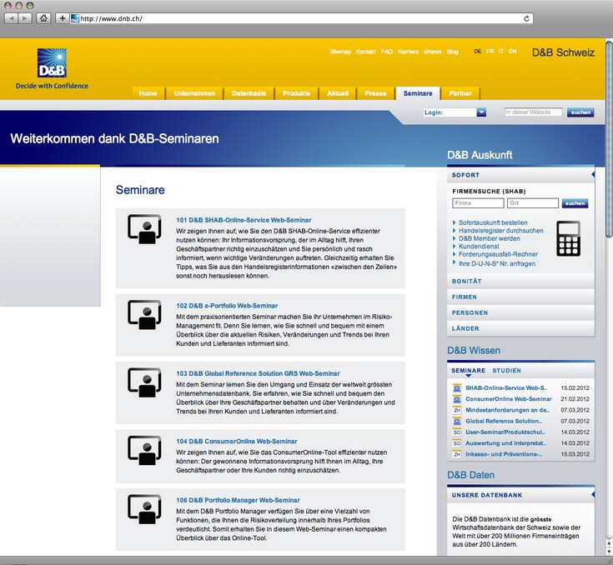
Task: Open 103 D&B Global Reference Solution GRS Web-Seminar
Action: tap(258, 373)
